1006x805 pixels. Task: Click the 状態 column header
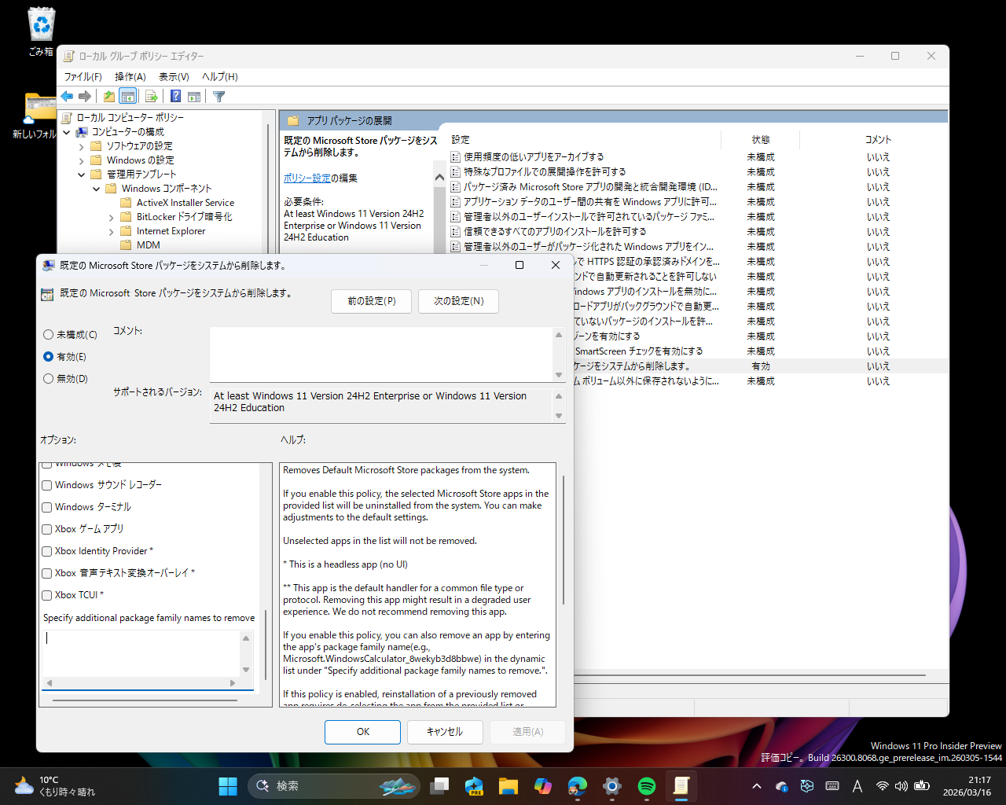click(x=761, y=140)
